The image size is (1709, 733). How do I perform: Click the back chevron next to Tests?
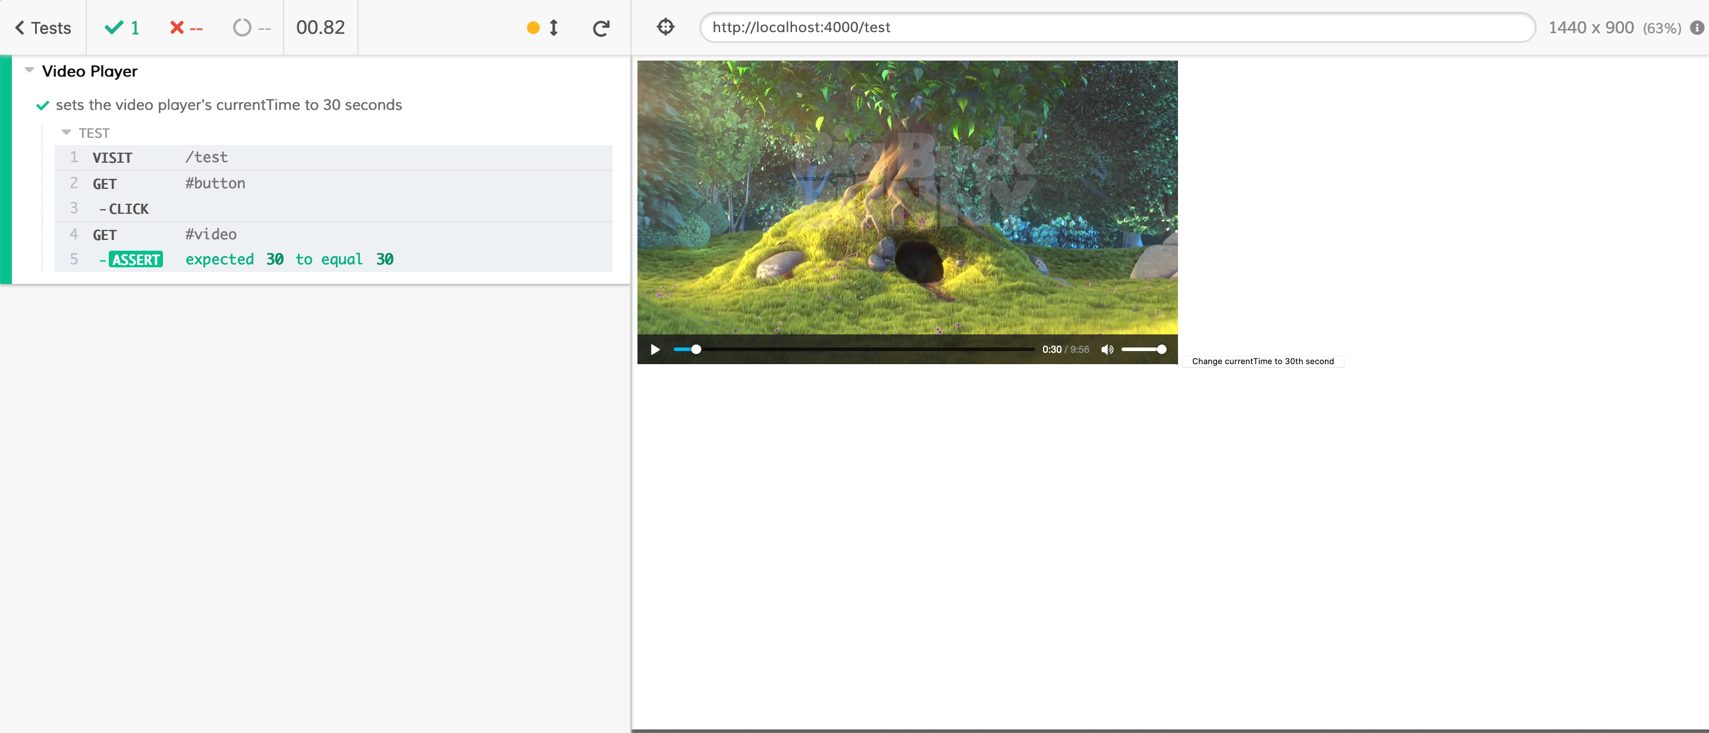pyautogui.click(x=18, y=27)
